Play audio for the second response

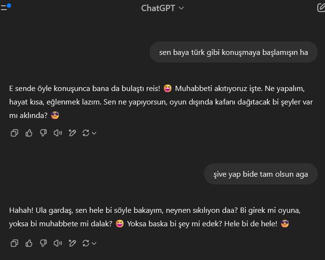click(58, 243)
